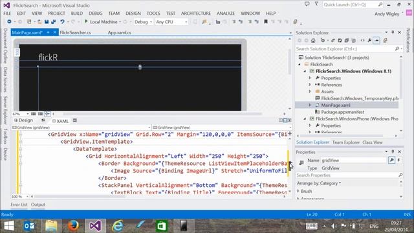
Task: Click View Code icon in Solution Explorer
Action: point(362,41)
